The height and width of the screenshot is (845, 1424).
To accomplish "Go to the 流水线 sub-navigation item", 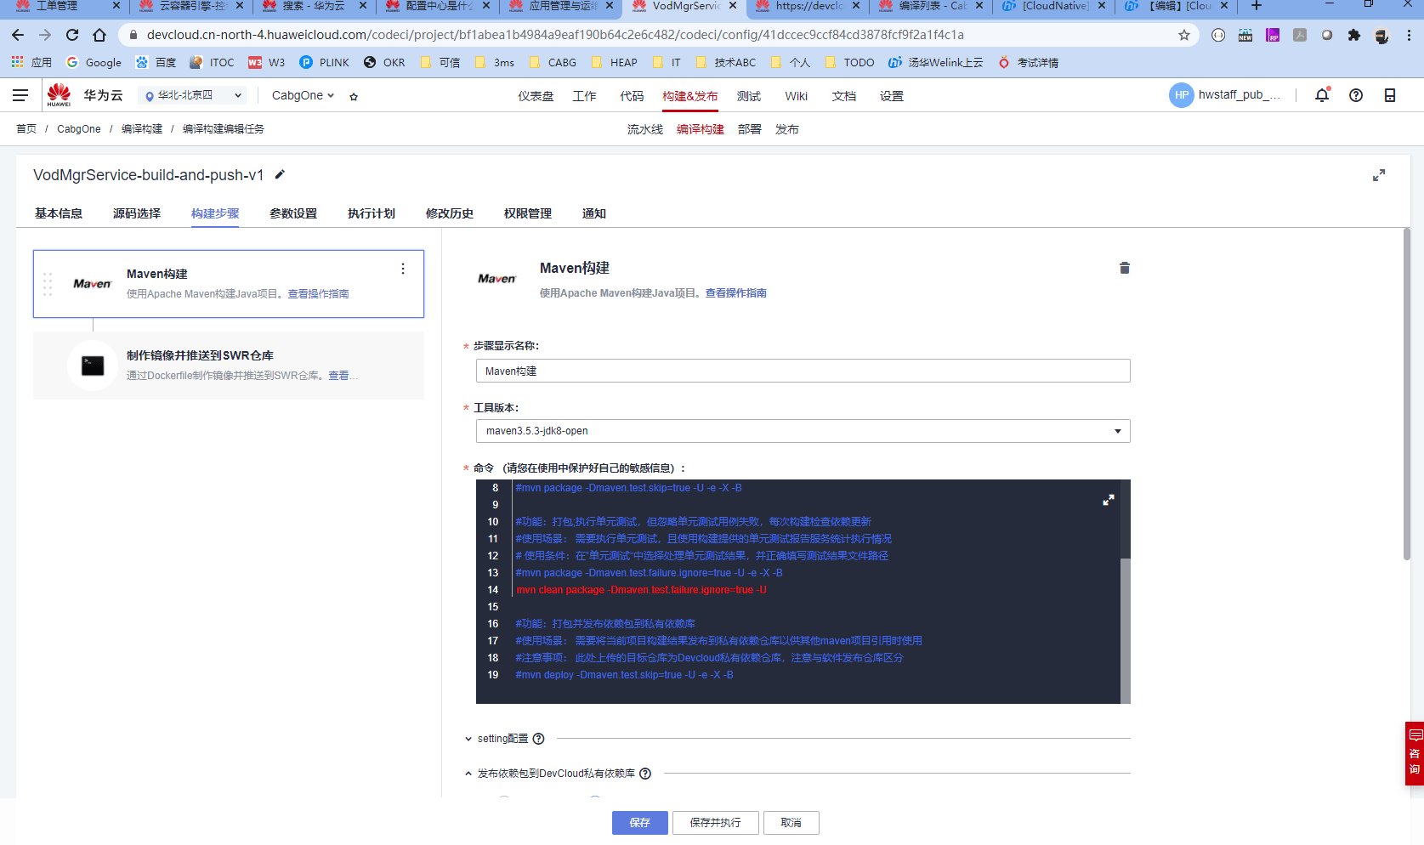I will pyautogui.click(x=645, y=129).
